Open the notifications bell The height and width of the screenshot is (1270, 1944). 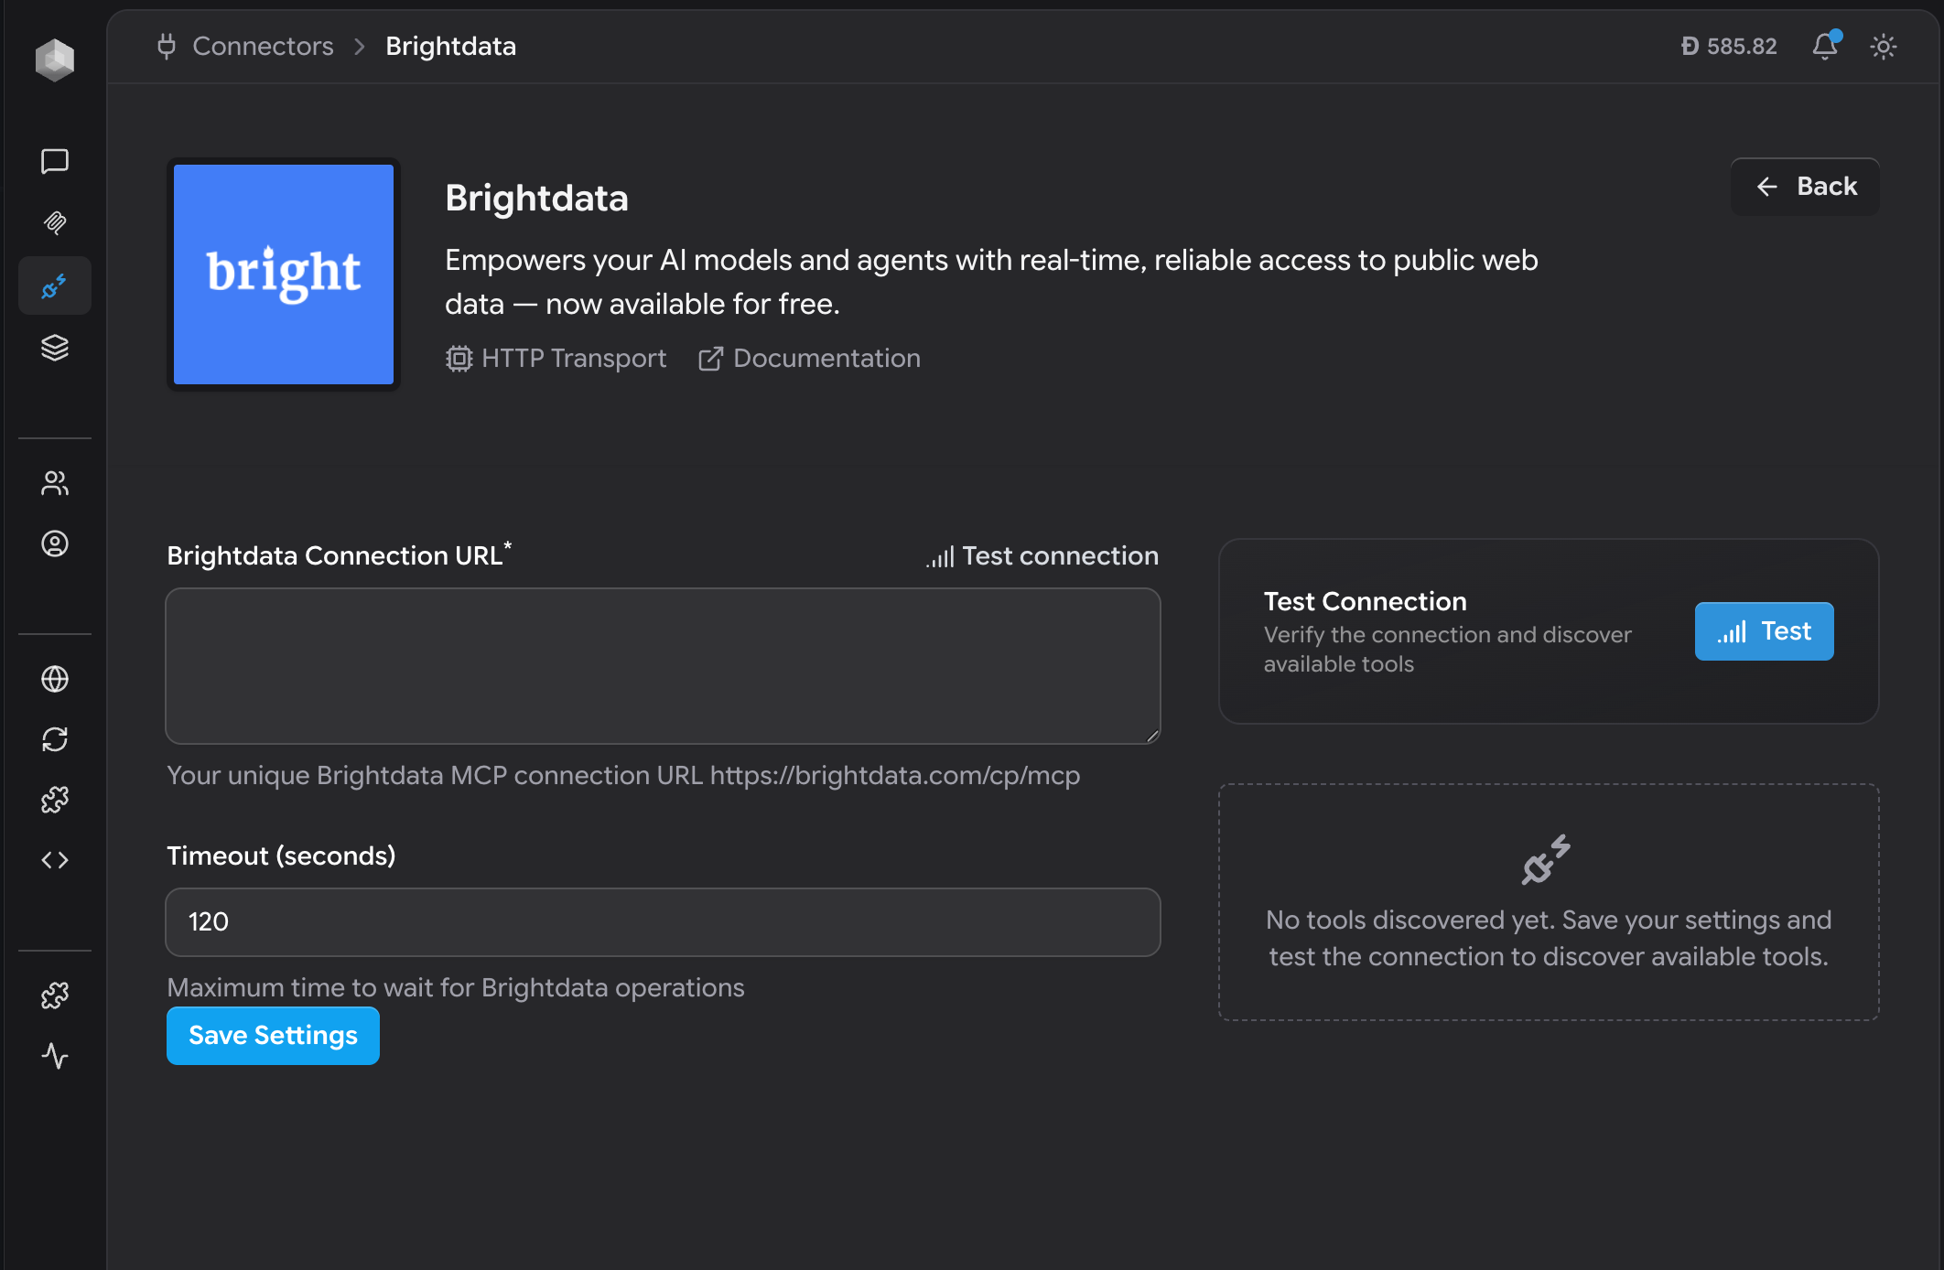click(x=1824, y=46)
